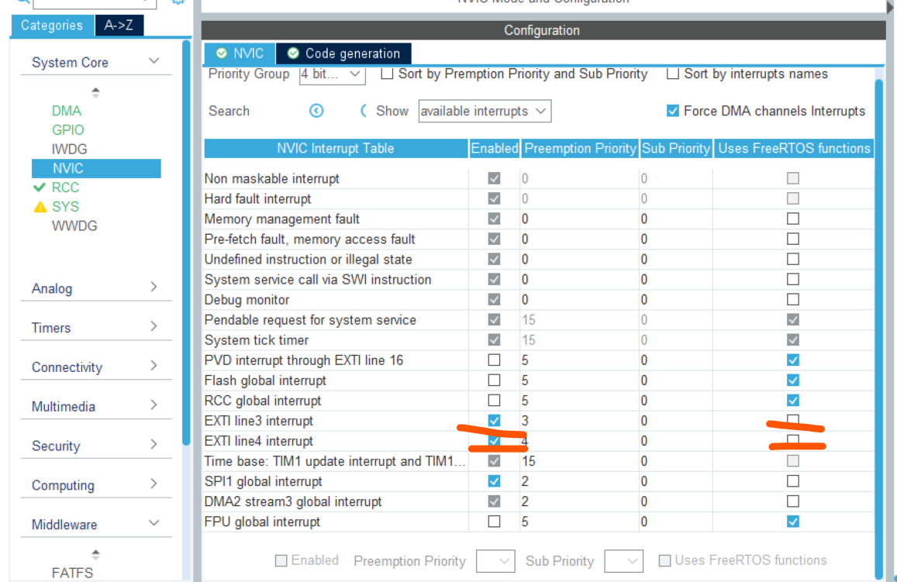Toggle Force DMA channels Interrupts checkbox

click(x=673, y=111)
